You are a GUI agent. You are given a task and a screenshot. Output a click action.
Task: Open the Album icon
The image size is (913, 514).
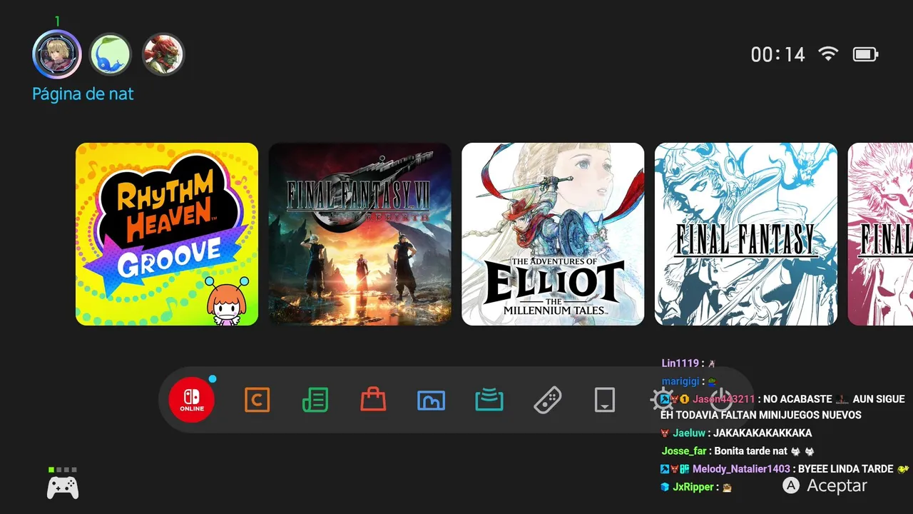point(431,400)
